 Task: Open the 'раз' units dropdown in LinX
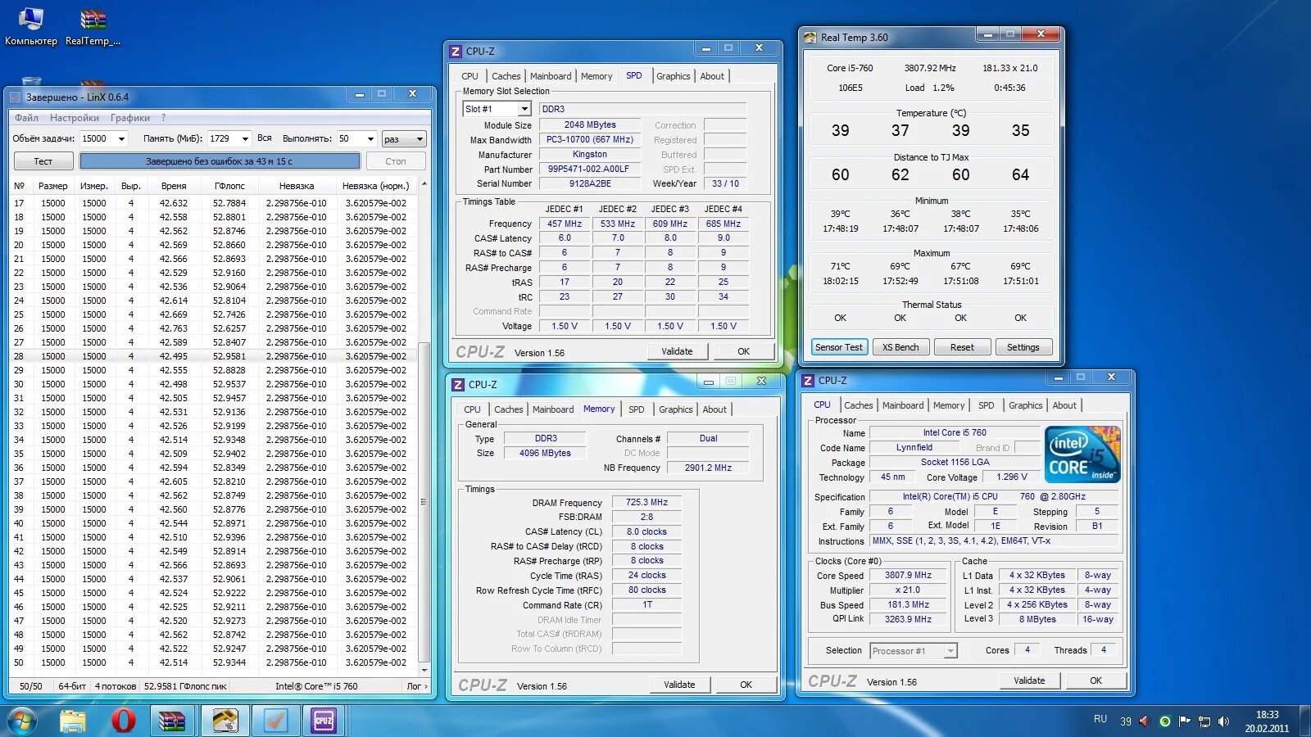coord(405,138)
